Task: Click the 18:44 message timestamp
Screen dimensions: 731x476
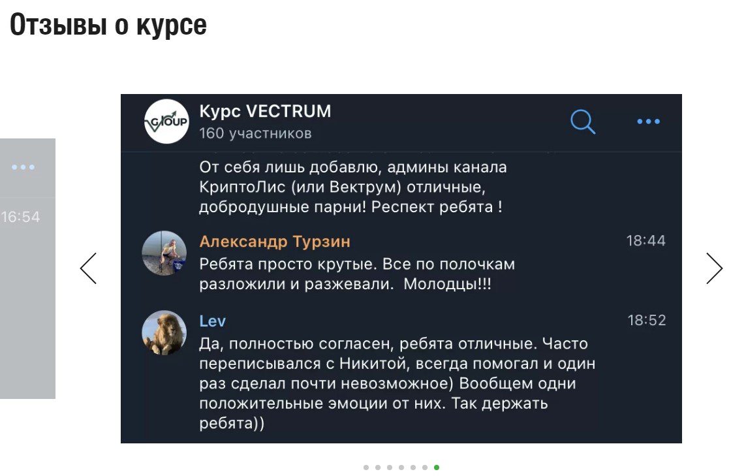Action: point(645,241)
